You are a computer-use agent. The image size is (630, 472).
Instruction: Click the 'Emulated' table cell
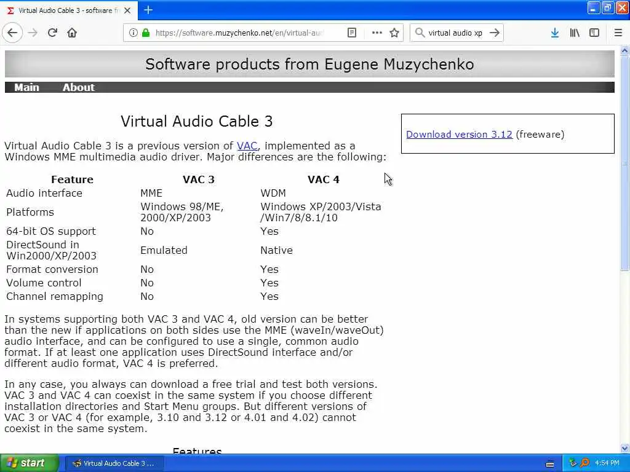(164, 250)
